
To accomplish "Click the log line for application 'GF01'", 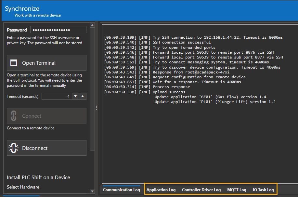I will click(210, 97).
